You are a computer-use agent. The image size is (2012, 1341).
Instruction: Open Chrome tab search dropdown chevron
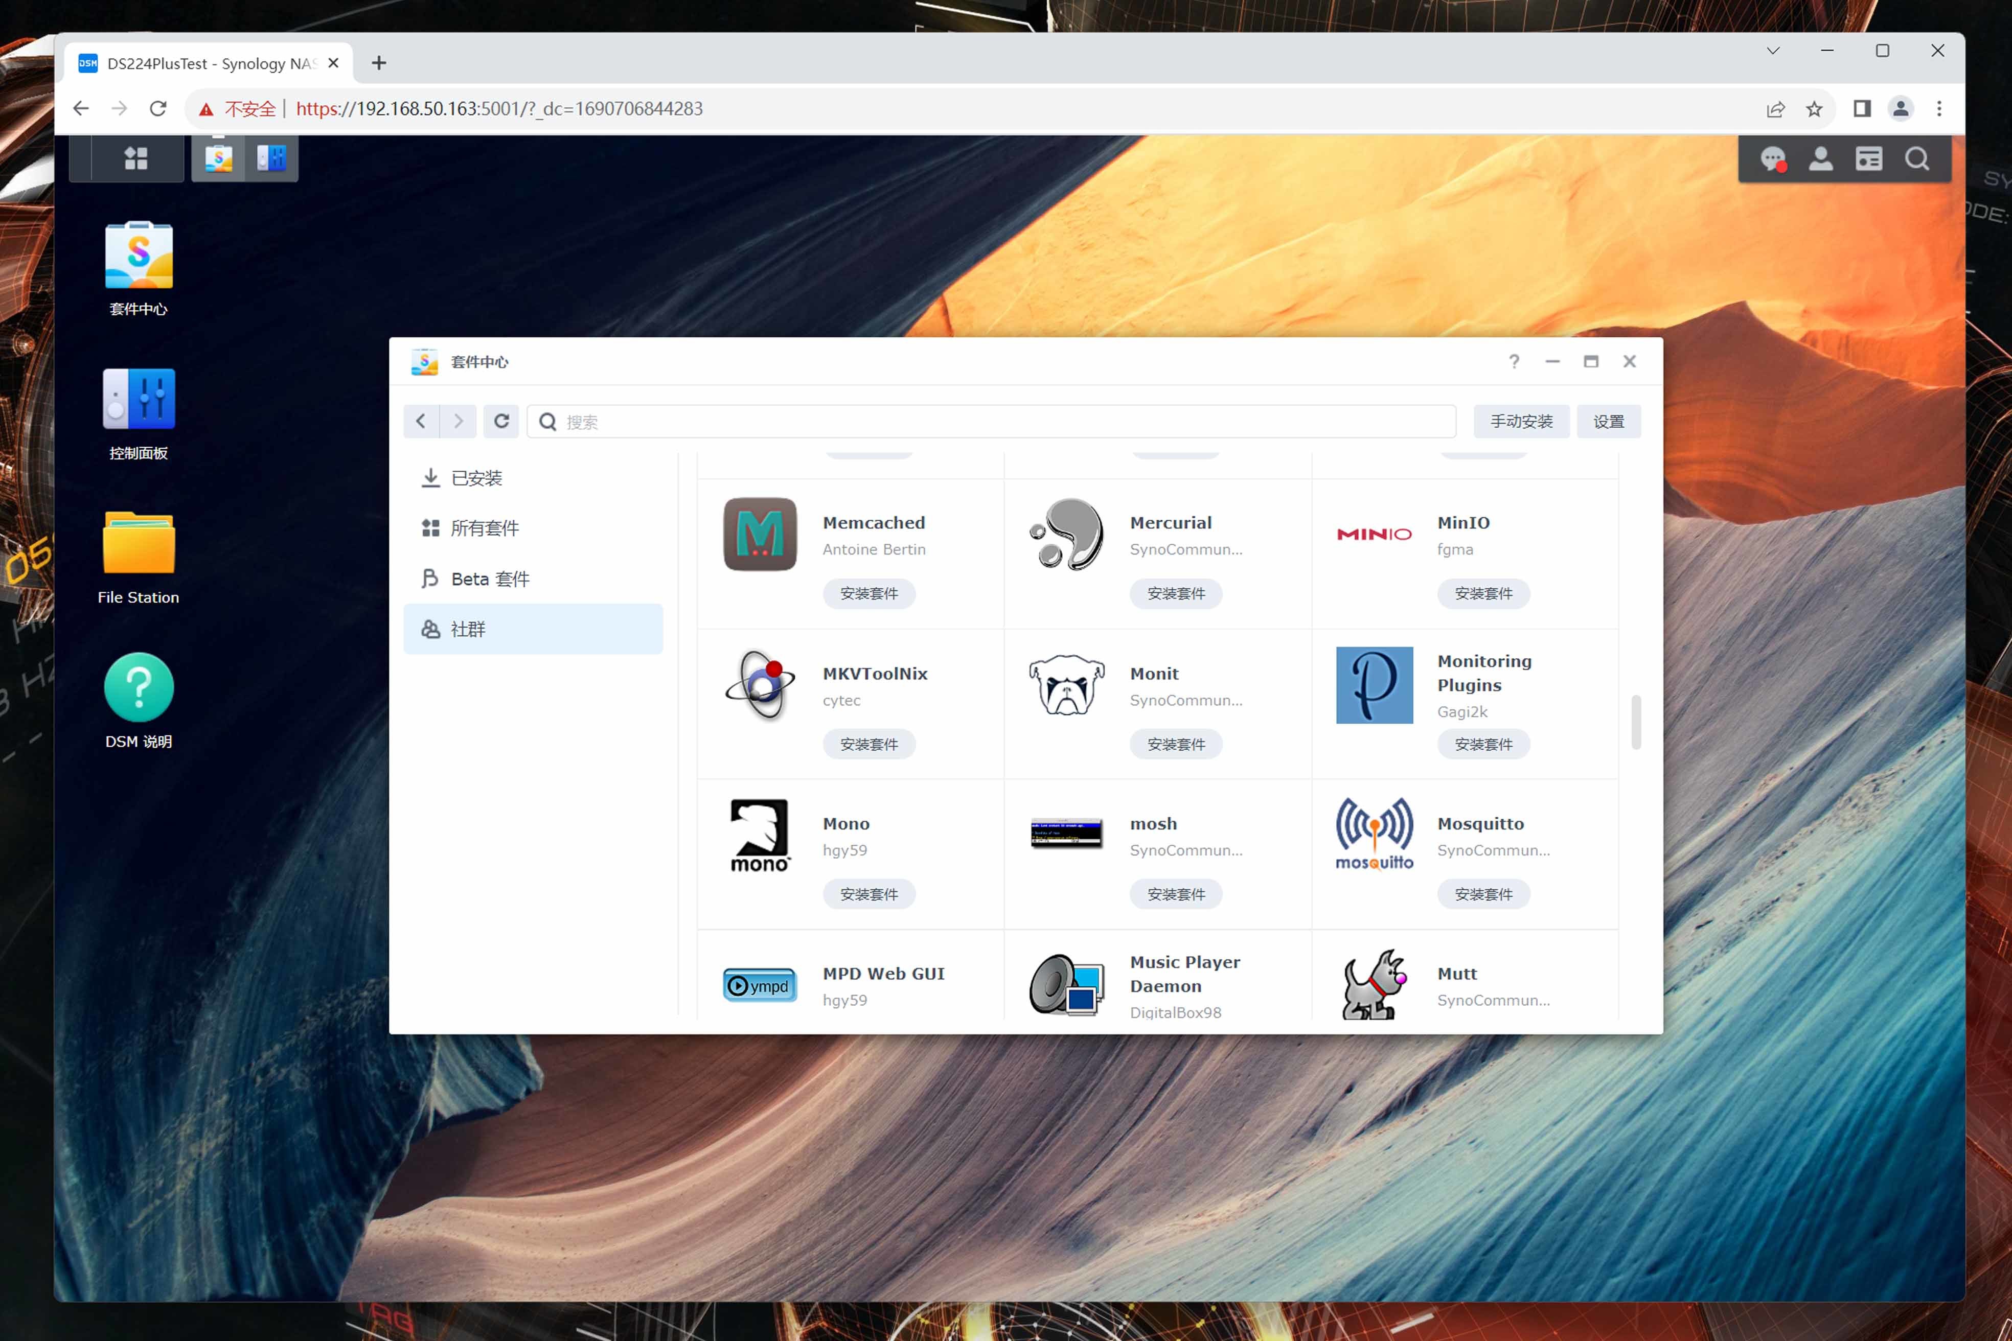coord(1772,51)
